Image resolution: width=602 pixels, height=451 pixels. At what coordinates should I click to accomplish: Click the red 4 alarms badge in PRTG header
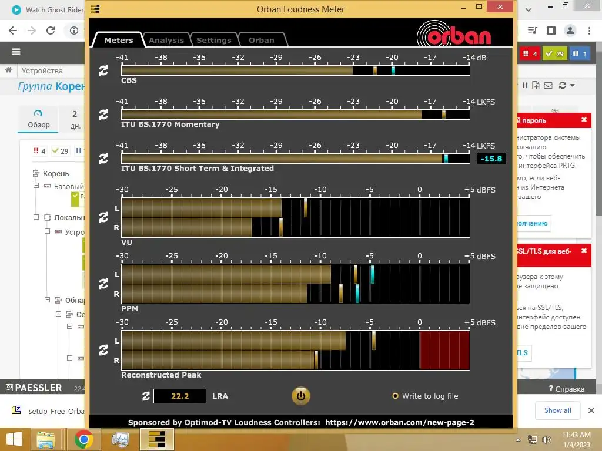click(530, 53)
